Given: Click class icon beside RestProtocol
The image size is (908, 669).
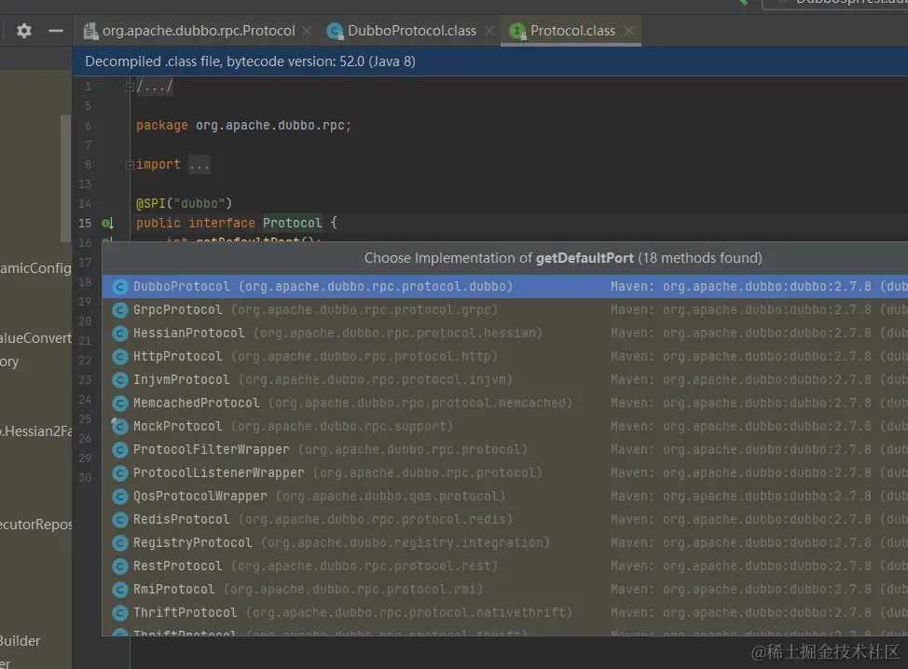Looking at the screenshot, I should coord(120,566).
